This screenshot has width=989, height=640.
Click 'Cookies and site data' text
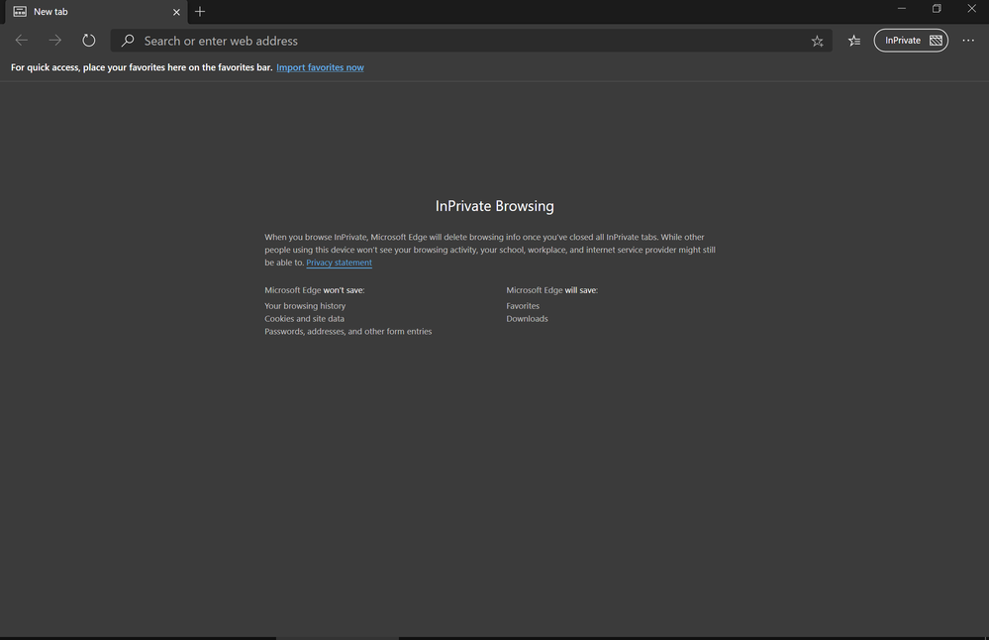[x=304, y=319]
